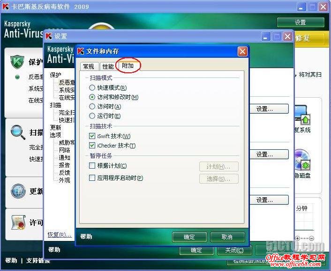
Task: Open 设置 button in main window header
Action: (x=301, y=22)
